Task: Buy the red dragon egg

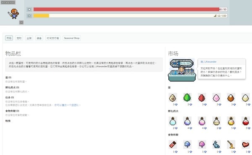Action: click(202, 97)
